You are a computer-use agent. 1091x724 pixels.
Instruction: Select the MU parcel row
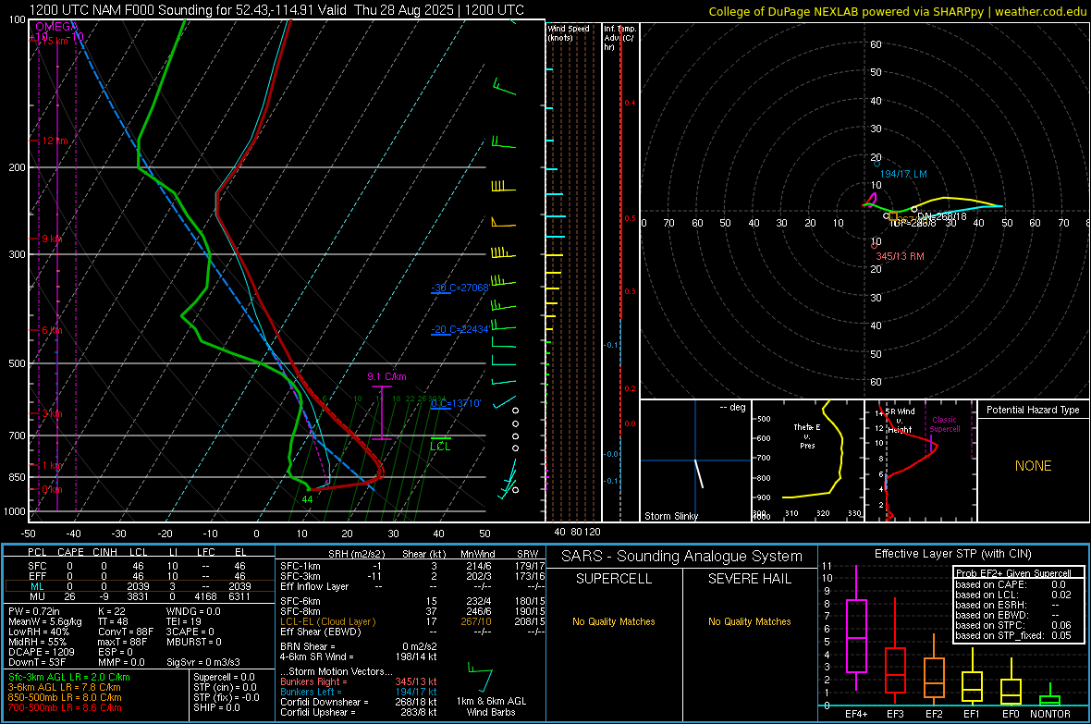140,596
